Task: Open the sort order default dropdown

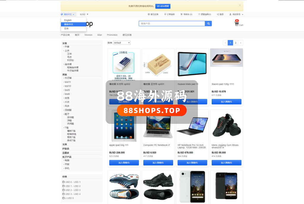Action: coord(122,43)
